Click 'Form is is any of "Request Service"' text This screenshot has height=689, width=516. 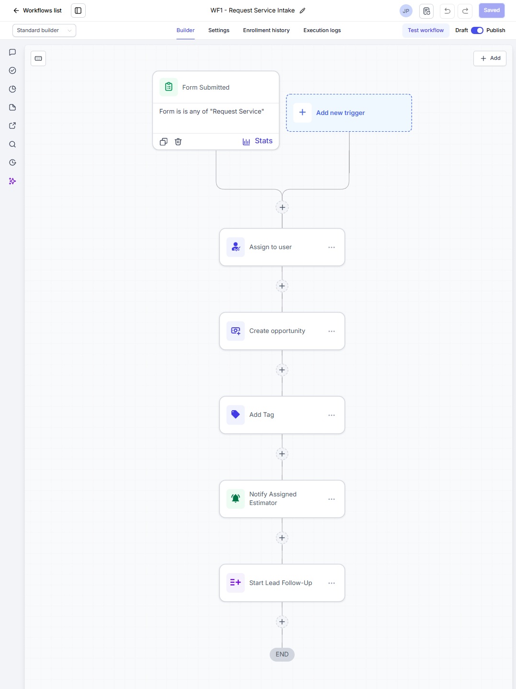point(212,112)
